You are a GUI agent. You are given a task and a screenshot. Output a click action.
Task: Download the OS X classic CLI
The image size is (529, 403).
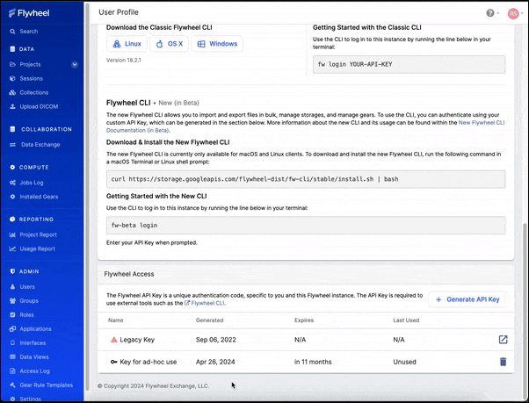point(170,44)
